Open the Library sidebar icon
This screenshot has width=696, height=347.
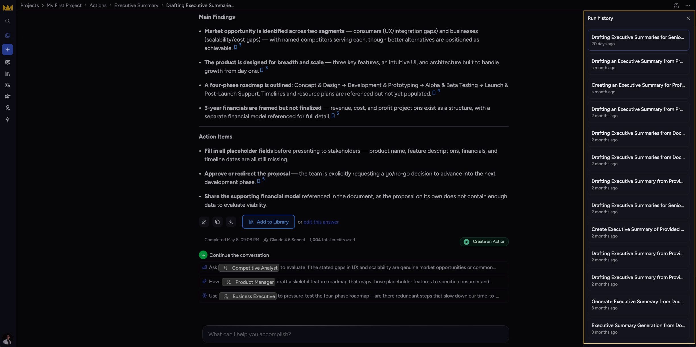[8, 74]
